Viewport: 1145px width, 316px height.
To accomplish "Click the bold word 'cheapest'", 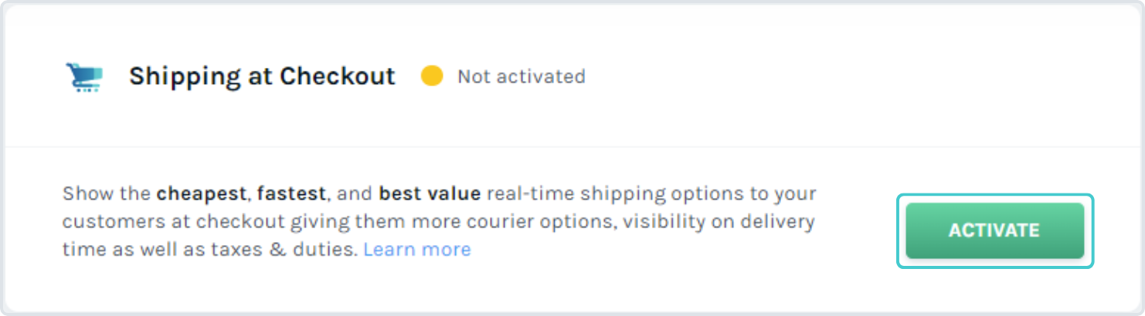I will (202, 193).
